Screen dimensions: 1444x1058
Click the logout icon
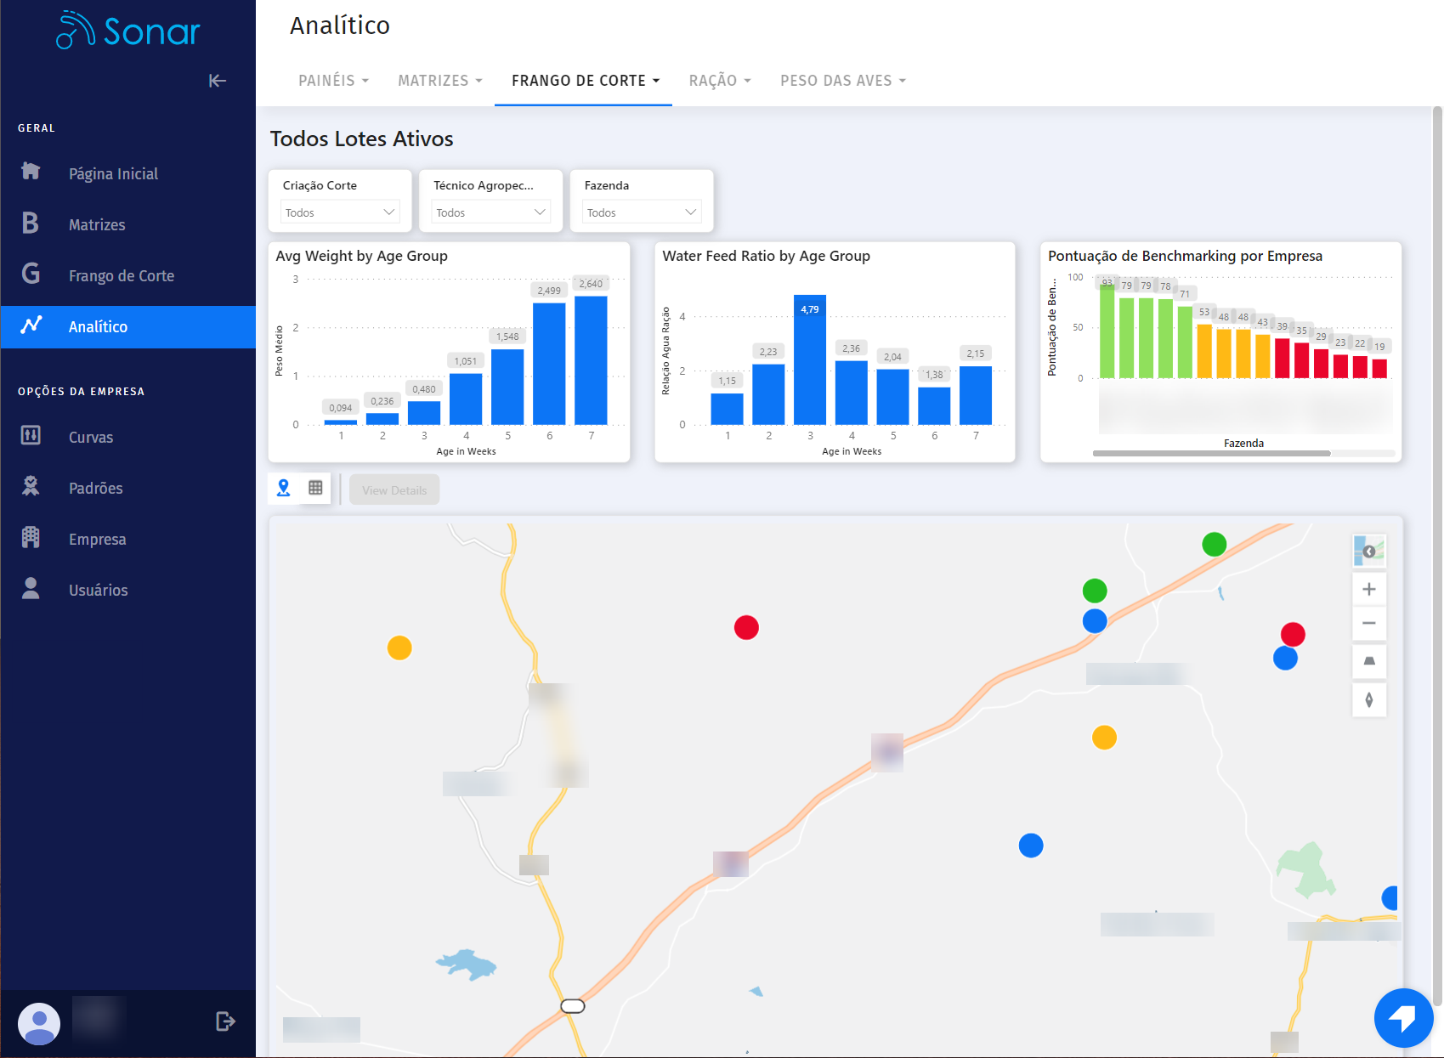pos(225,1021)
